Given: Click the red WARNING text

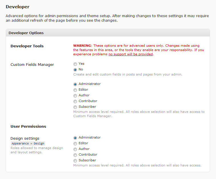Looking at the screenshot, I should (x=82, y=46).
